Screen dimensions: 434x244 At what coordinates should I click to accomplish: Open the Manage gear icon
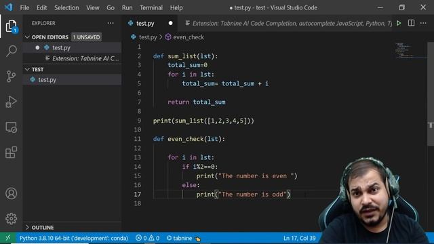(11, 219)
